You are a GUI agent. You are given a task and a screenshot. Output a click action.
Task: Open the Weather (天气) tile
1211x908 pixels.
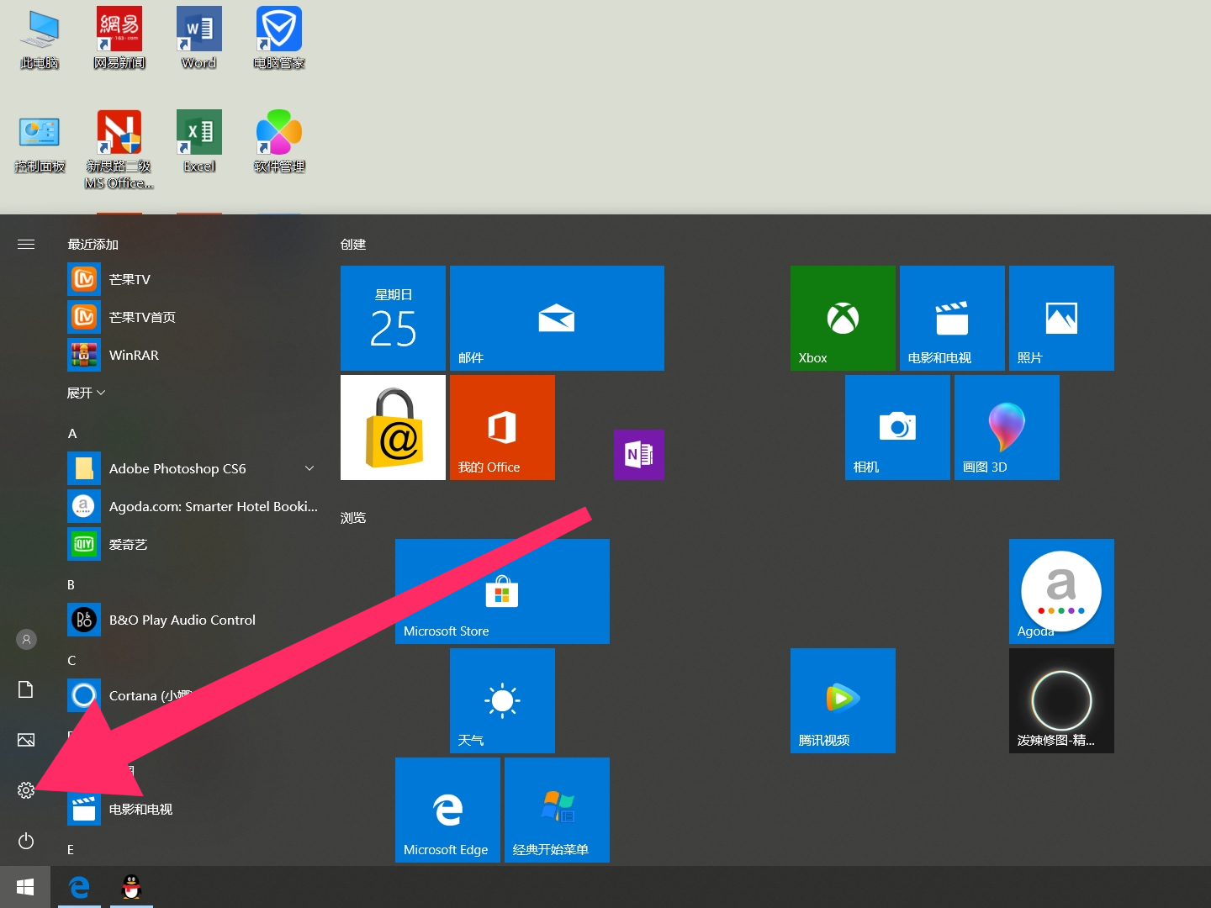click(502, 700)
